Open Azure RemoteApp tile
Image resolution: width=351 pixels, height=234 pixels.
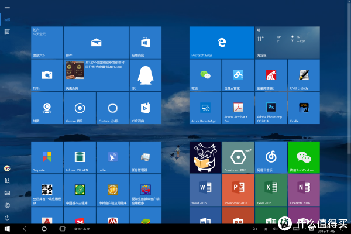[x=205, y=108]
